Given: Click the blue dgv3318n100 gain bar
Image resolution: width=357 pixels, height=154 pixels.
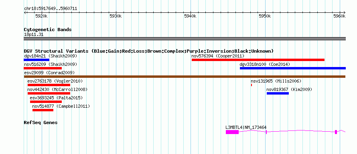Looking at the screenshot, I should click(x=293, y=68).
